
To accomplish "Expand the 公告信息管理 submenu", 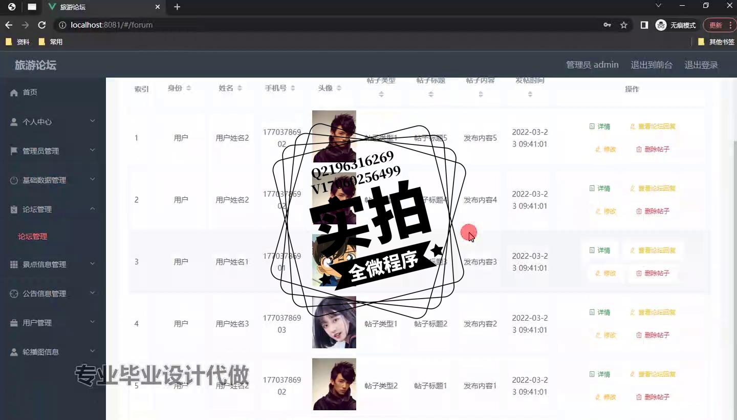I will point(93,292).
